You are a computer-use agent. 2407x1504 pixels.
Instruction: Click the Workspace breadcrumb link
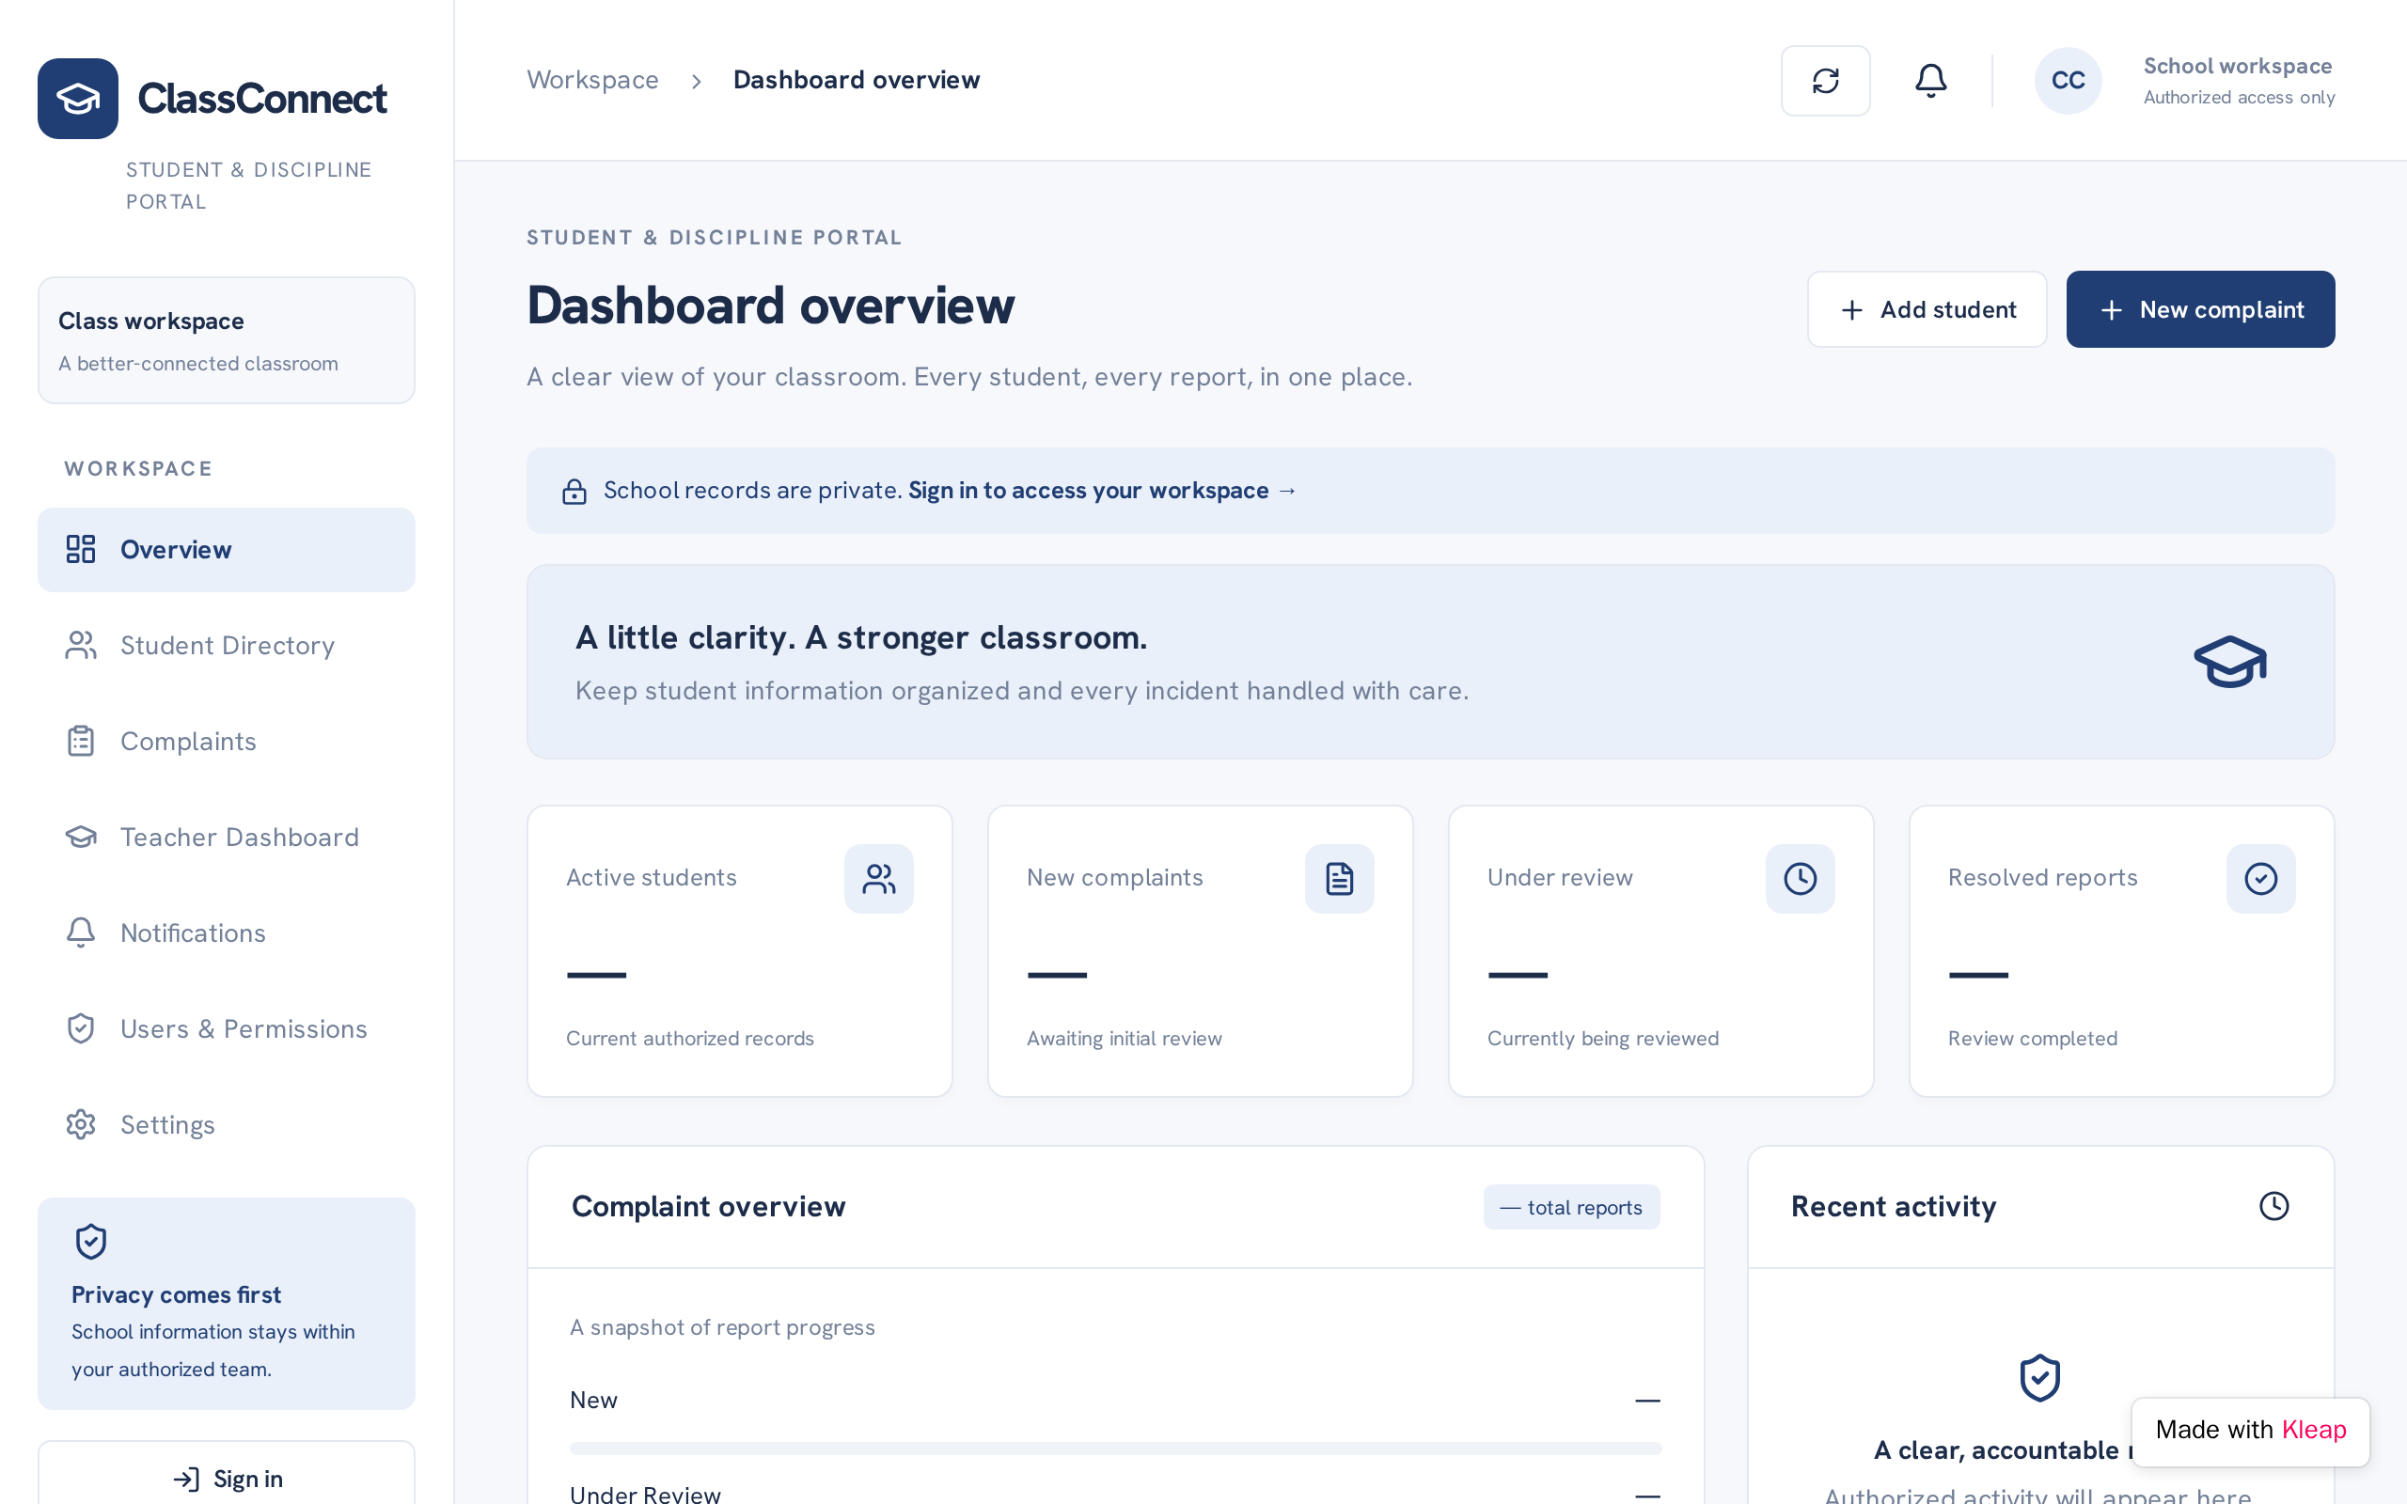coord(592,80)
